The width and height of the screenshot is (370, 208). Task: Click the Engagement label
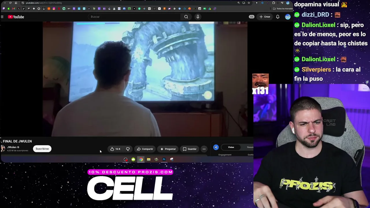click(x=225, y=155)
